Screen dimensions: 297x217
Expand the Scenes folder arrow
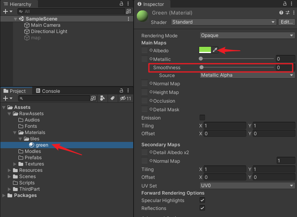click(x=9, y=177)
